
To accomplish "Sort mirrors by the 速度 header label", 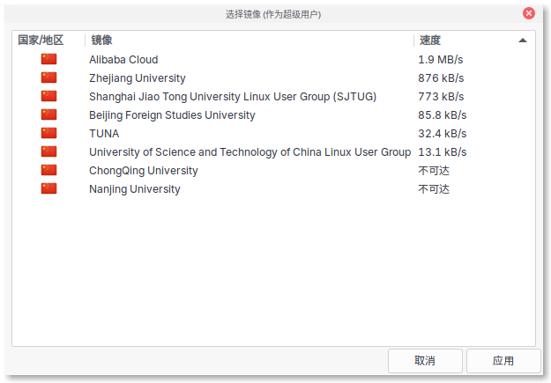I will (429, 40).
